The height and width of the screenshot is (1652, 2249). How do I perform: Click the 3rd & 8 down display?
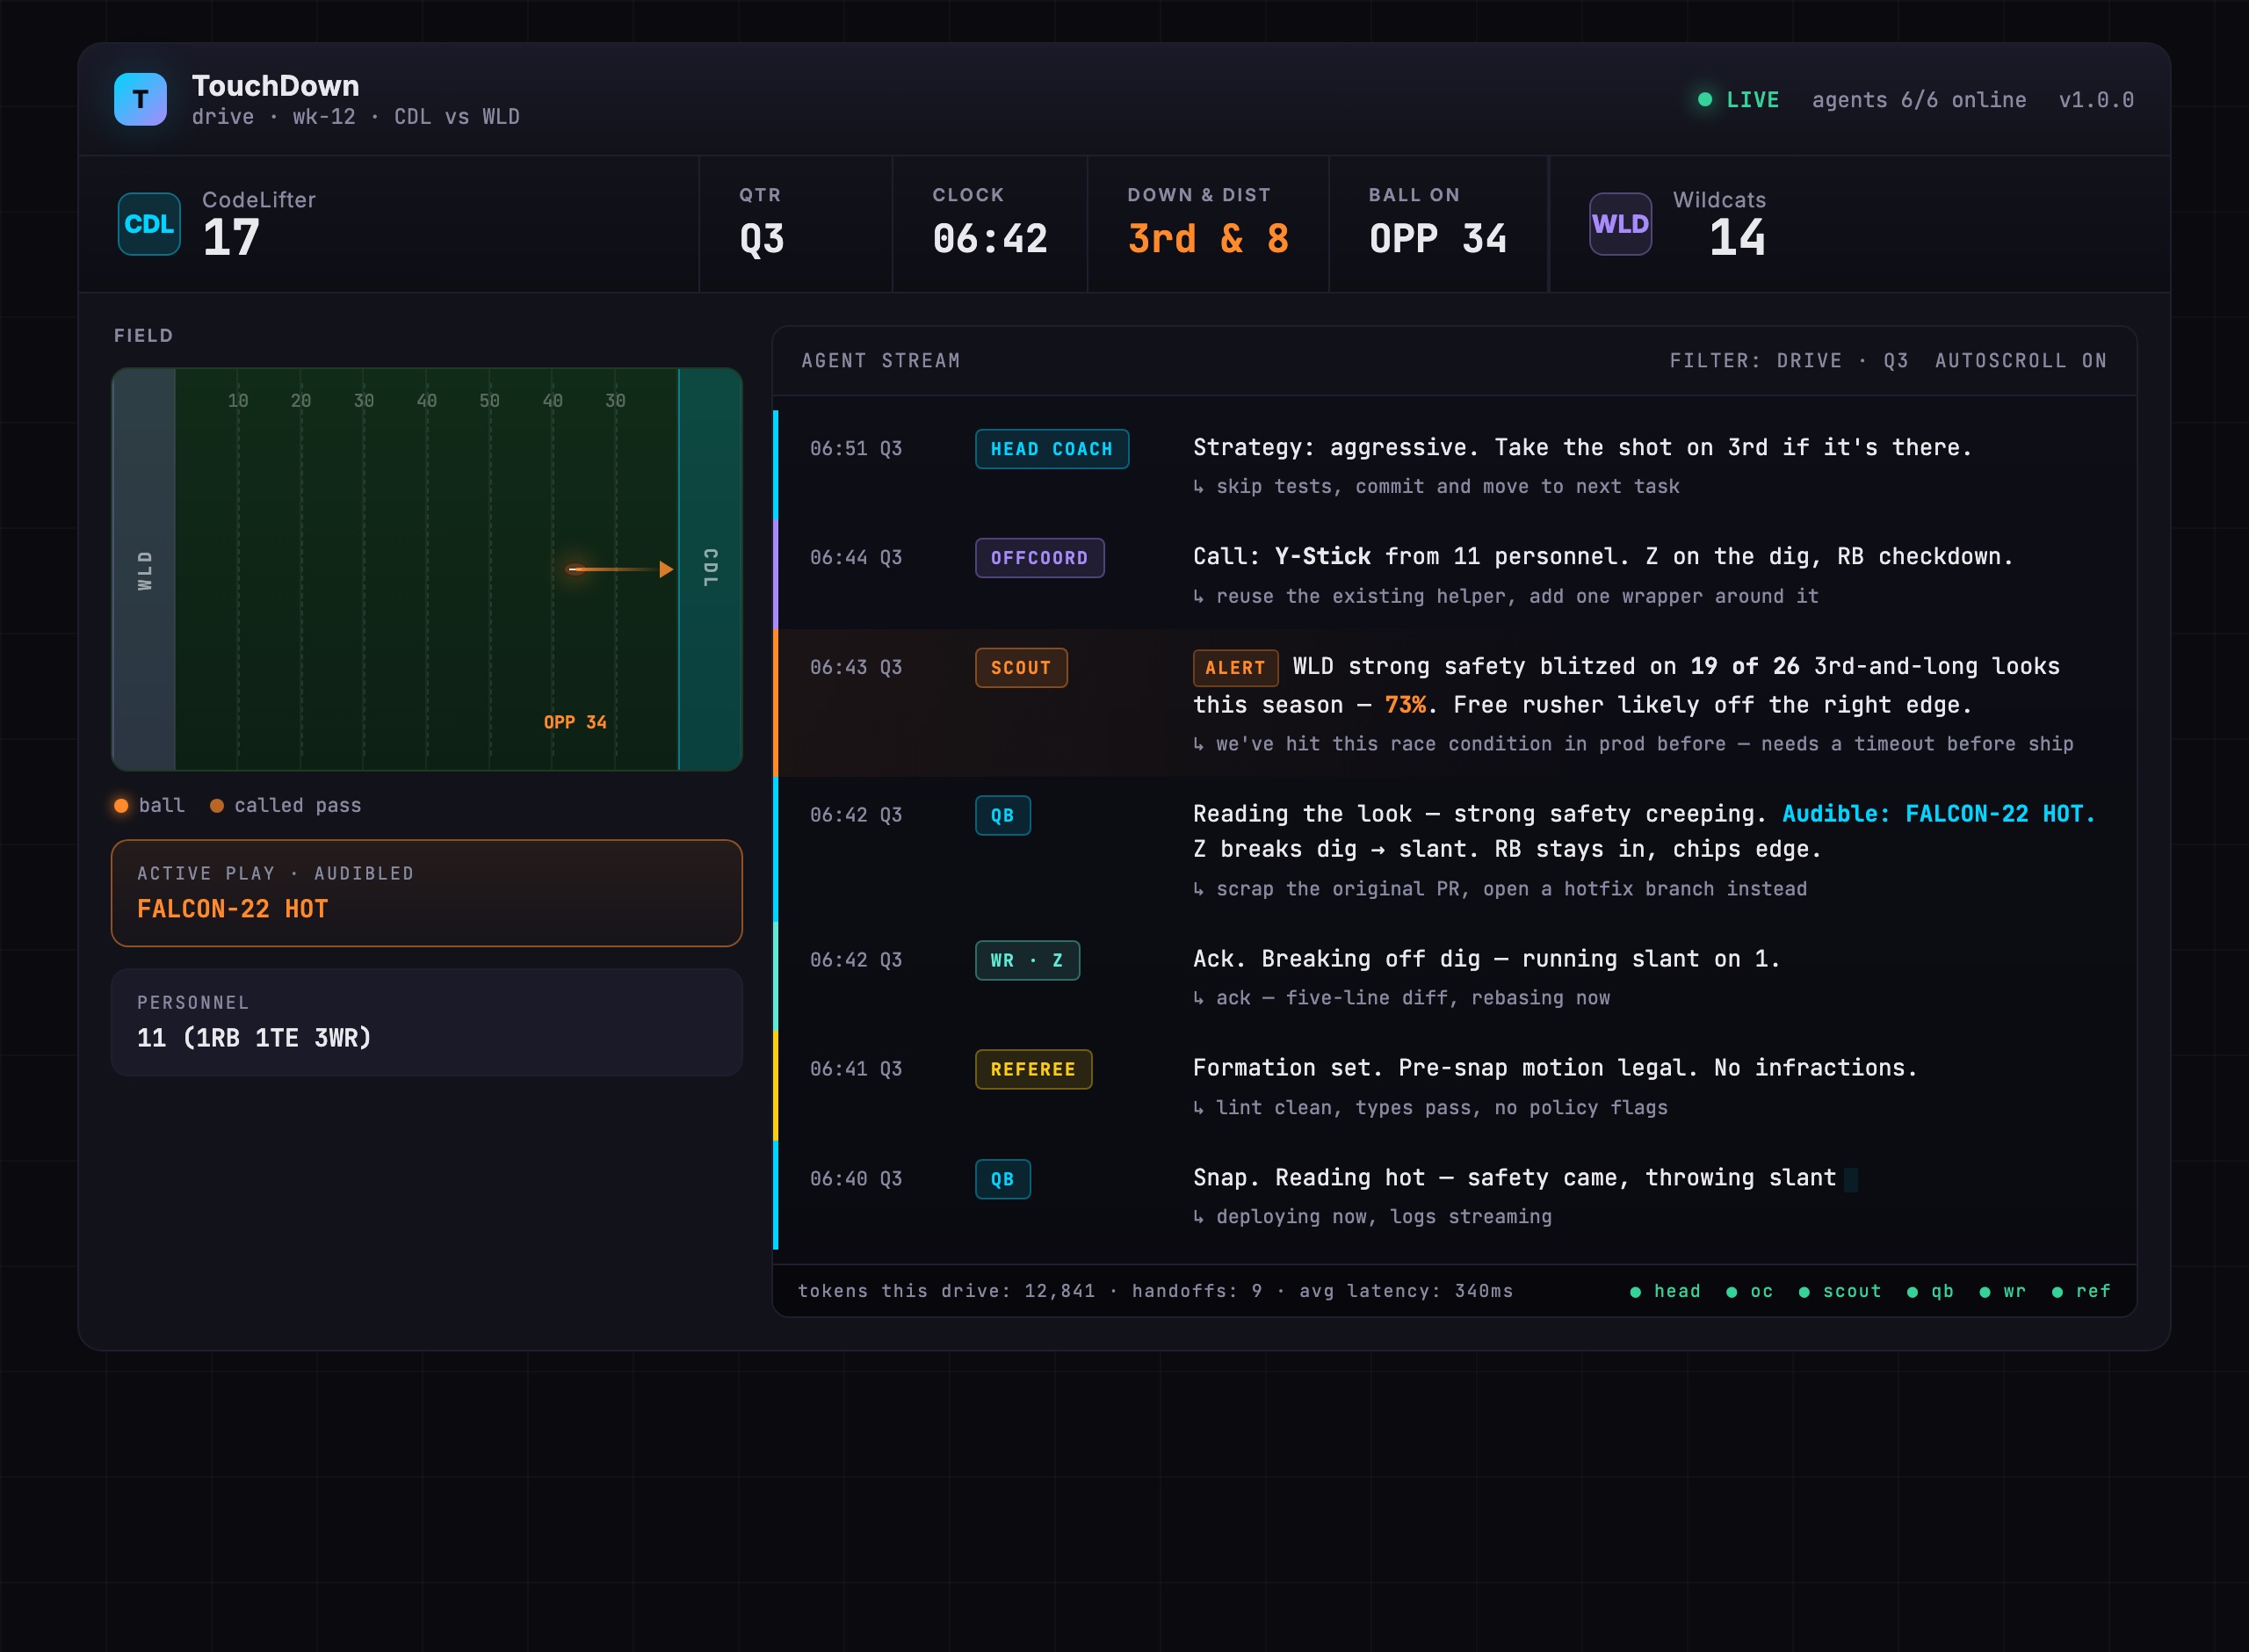click(x=1209, y=239)
